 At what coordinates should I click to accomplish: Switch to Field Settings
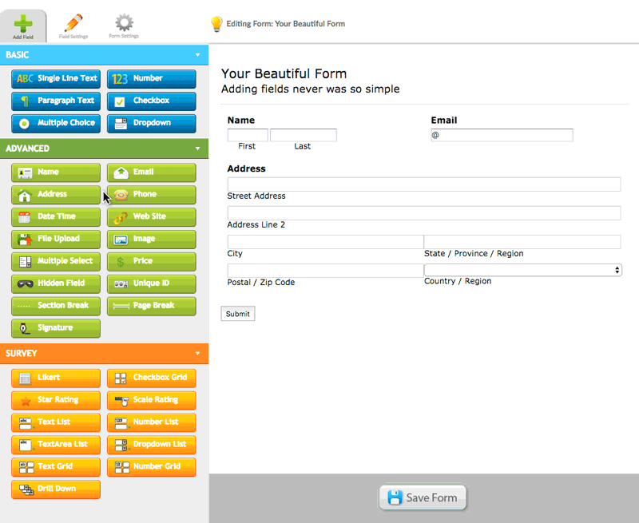point(77,24)
